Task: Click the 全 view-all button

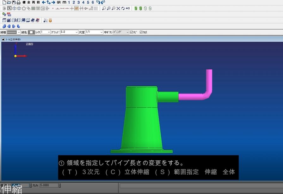Action: [x=29, y=2]
